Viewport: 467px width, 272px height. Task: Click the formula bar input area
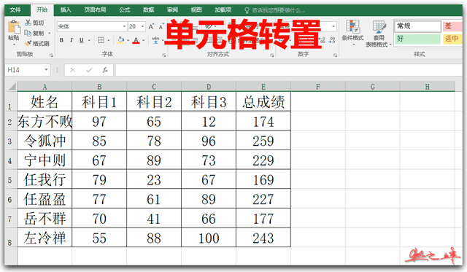click(x=288, y=70)
